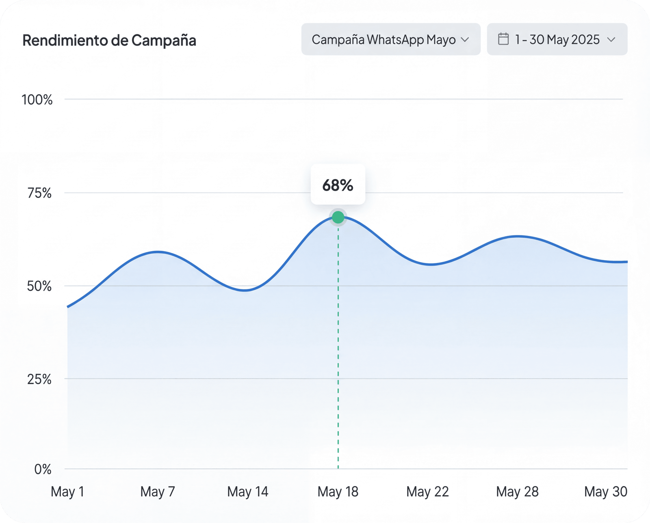Open the 1 - 30 May 2025 date range

[557, 39]
